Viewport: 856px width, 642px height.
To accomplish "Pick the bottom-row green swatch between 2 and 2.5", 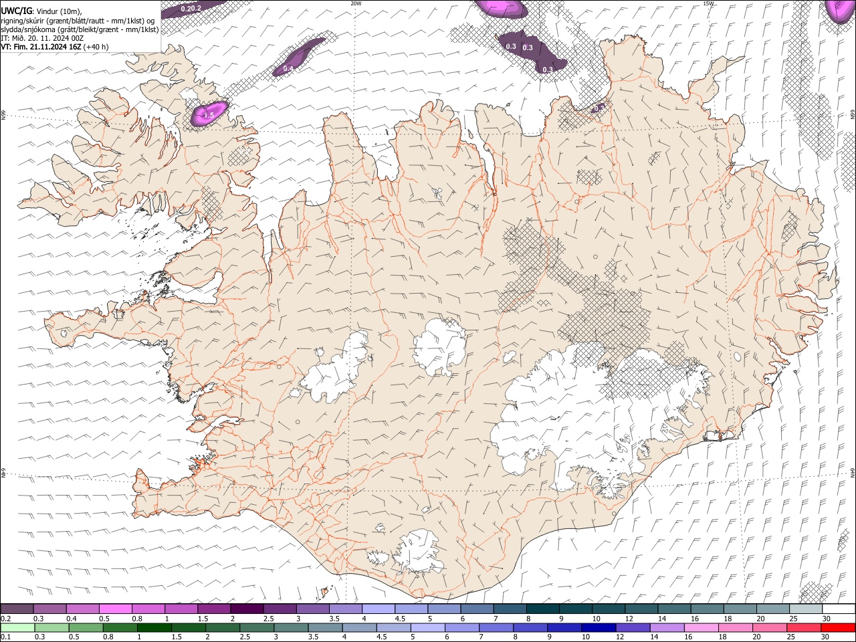I will click(222, 627).
